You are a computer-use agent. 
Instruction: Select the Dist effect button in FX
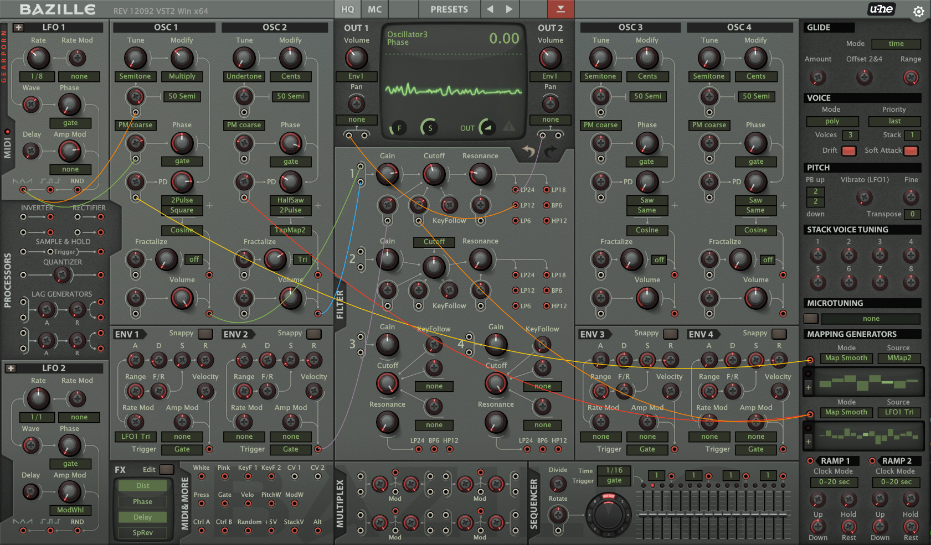pos(142,486)
